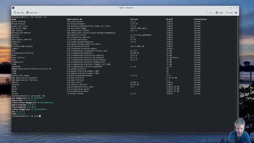254x143 pixels.
Task: Click the '22.08-extra' branch value
Action: (172, 58)
